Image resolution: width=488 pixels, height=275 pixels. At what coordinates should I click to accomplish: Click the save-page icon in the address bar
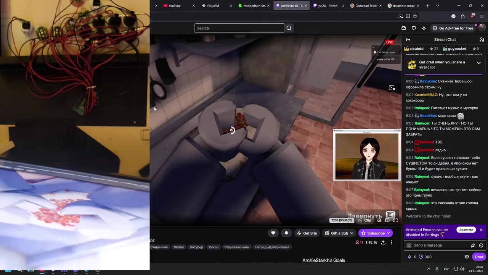tap(408, 16)
